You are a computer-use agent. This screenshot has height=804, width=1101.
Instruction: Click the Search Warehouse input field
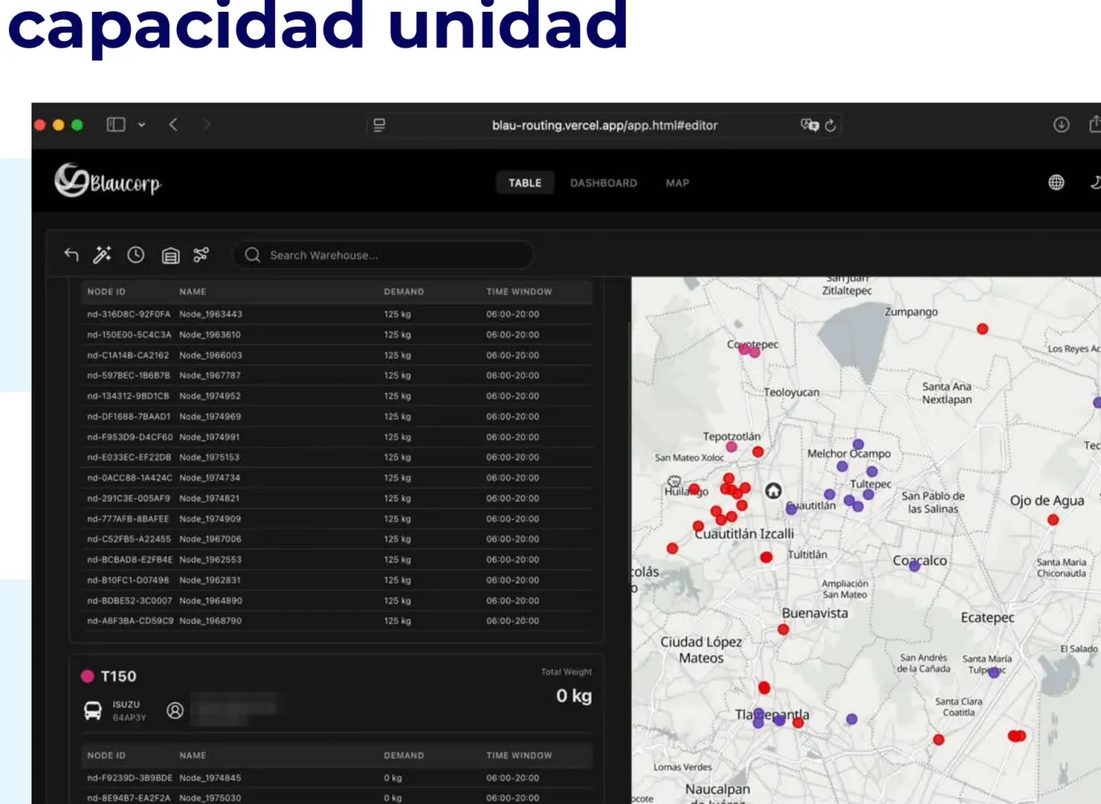click(x=383, y=255)
